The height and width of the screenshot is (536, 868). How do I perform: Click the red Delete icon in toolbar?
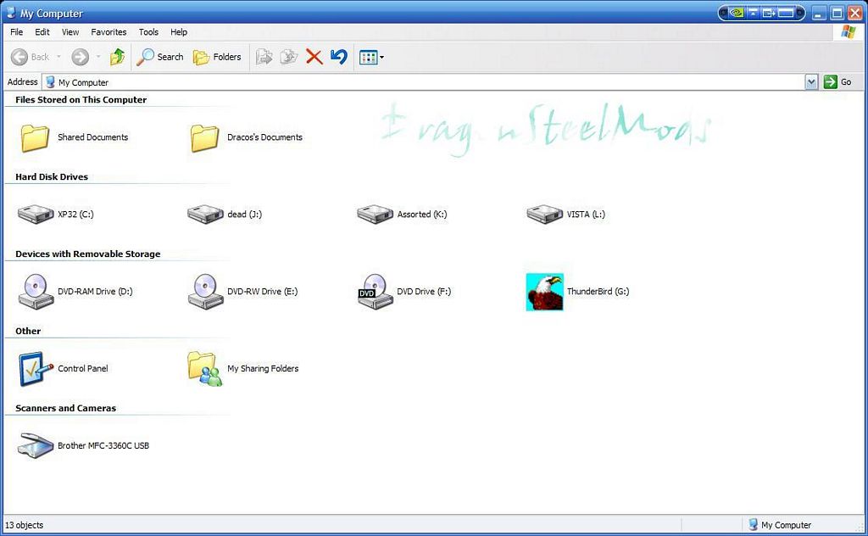tap(314, 57)
